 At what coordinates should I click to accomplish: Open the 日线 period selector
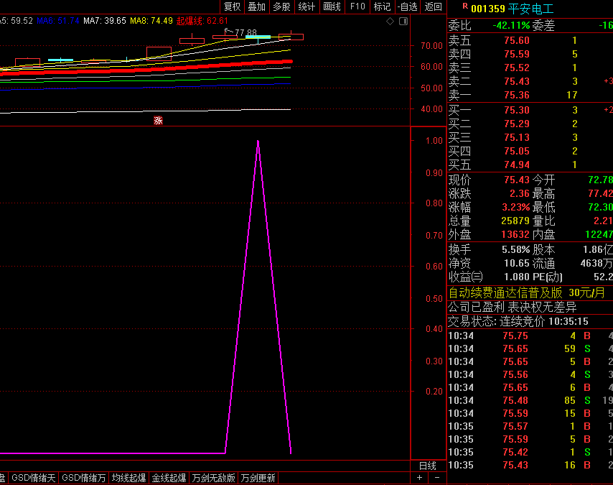coord(427,466)
